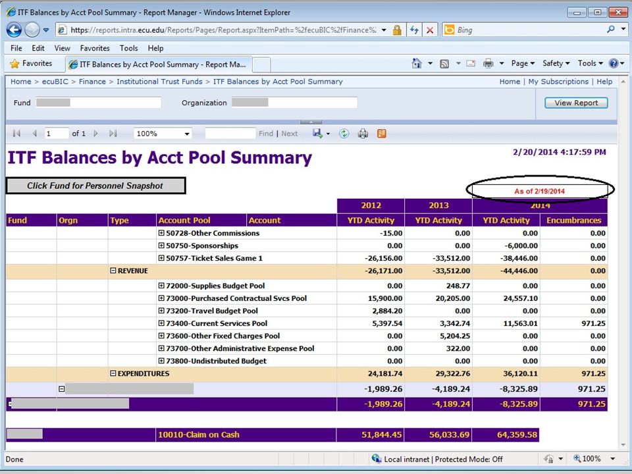Open the Page dropdown menu
The image size is (632, 474).
point(523,63)
